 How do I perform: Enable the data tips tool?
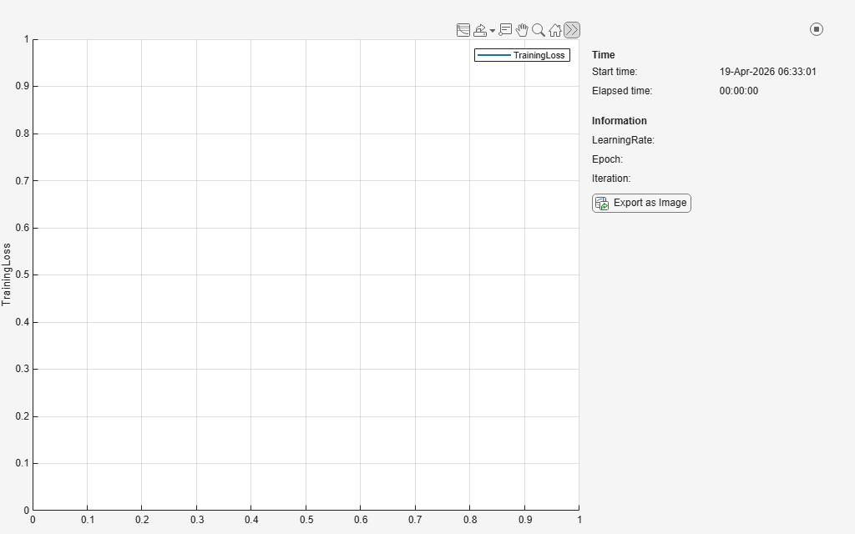[506, 30]
